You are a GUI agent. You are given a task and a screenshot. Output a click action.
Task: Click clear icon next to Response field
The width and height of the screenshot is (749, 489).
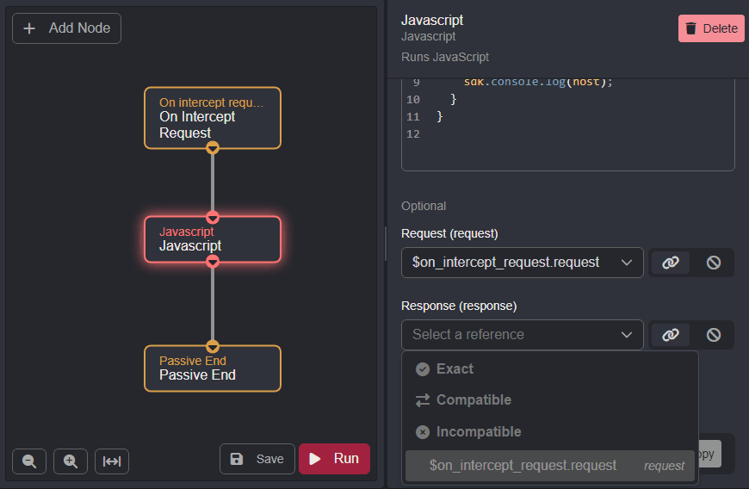point(714,335)
